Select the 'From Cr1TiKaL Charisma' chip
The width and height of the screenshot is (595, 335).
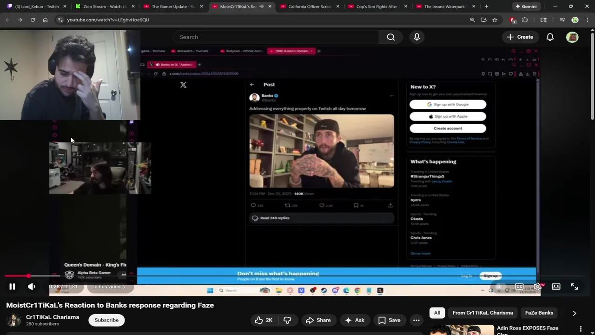[483, 313]
